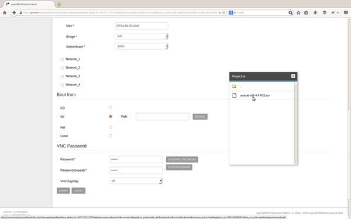Click GENERATE PASSWORD button
Image resolution: width=351 pixels, height=219 pixels.
point(182,159)
